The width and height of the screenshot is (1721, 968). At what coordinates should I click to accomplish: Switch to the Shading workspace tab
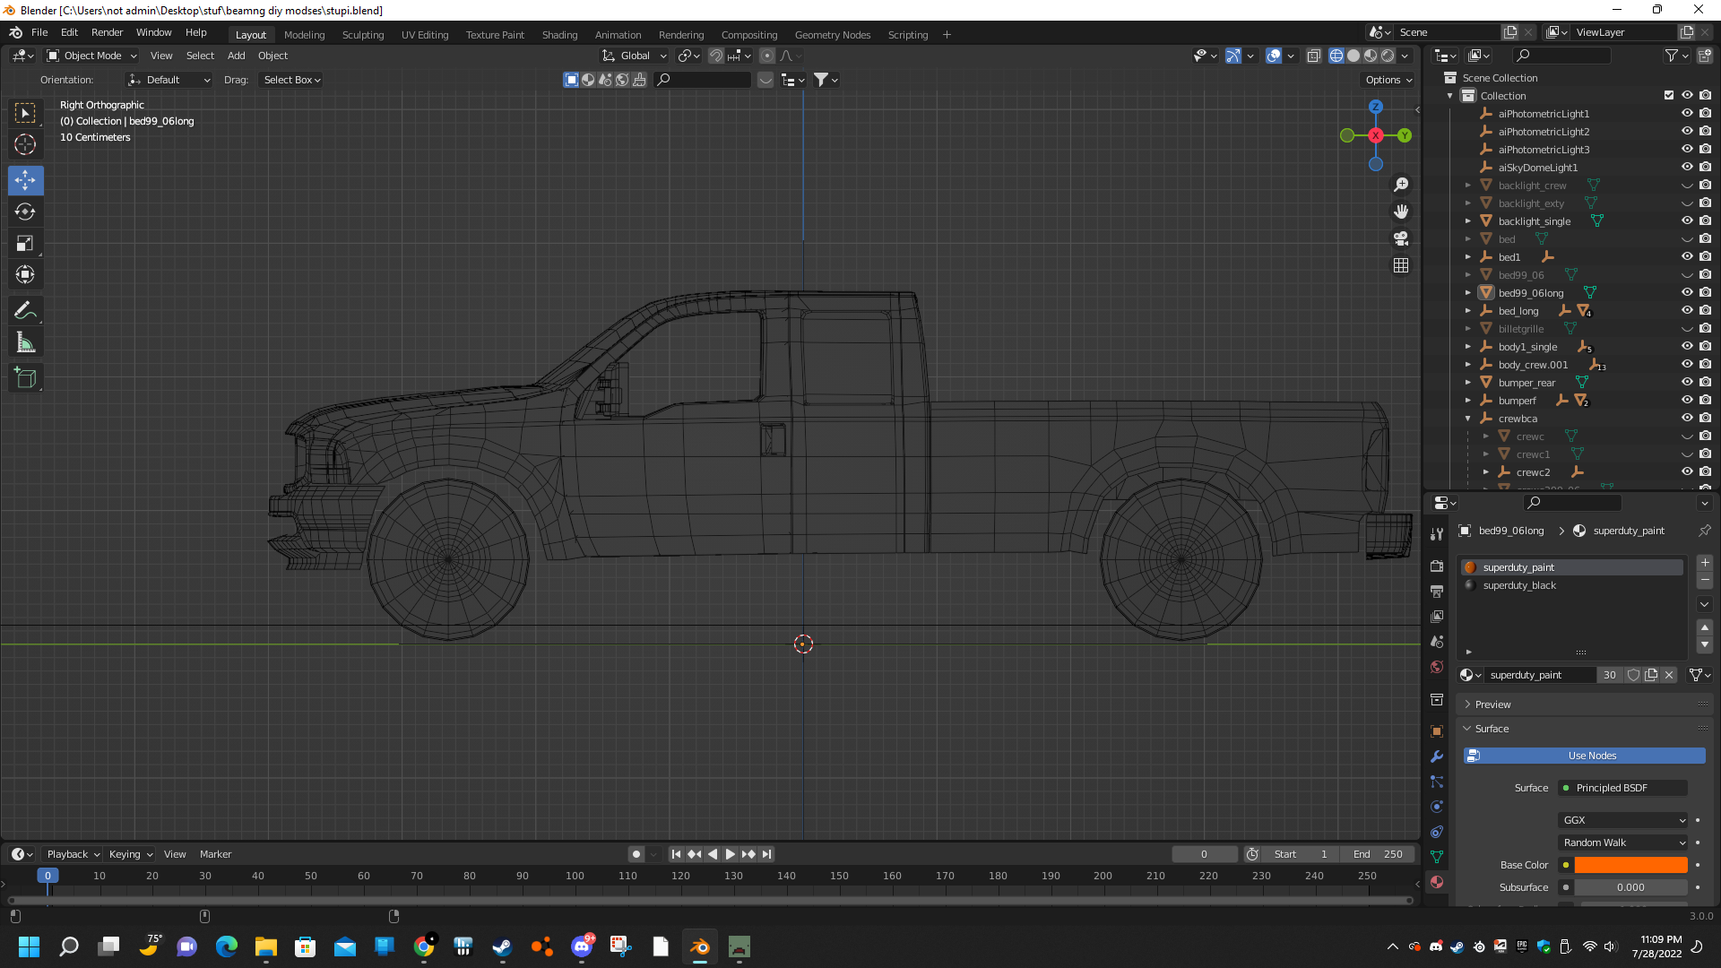click(x=559, y=35)
